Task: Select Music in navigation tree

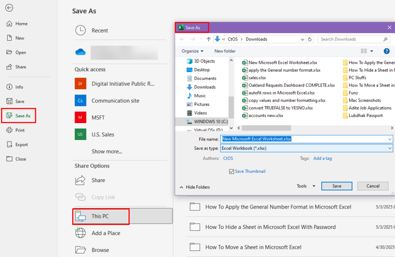Action: [x=196, y=95]
